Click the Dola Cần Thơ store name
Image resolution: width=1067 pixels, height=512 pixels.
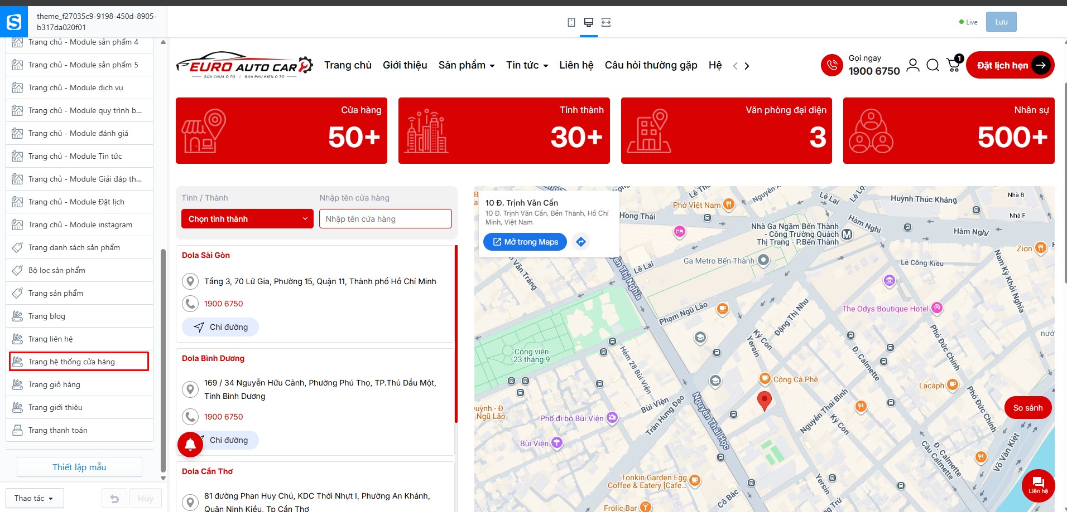pyautogui.click(x=207, y=471)
